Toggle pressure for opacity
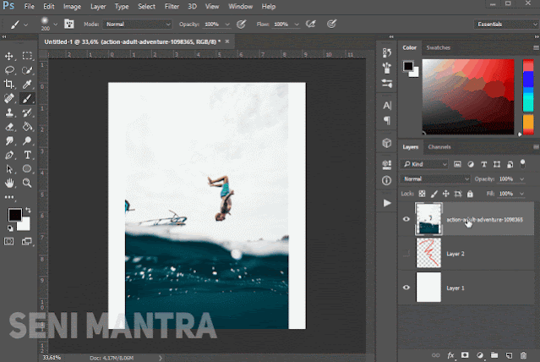Viewport: 540px width, 362px height. coord(241,24)
